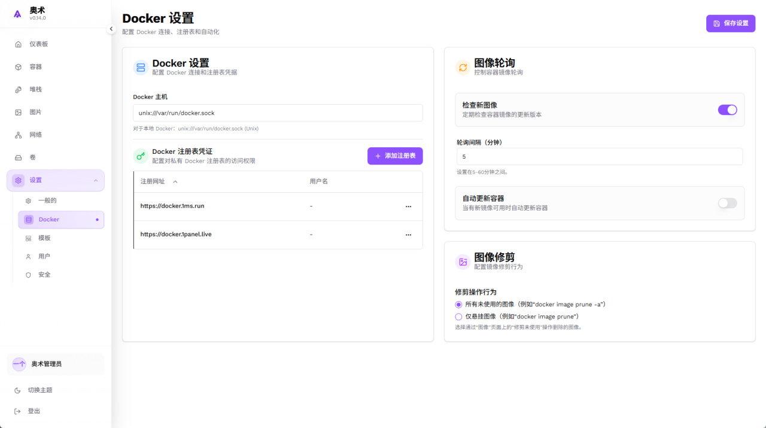Click the 卷 drive icon
Screen dimensions: 766x428
coord(19,157)
